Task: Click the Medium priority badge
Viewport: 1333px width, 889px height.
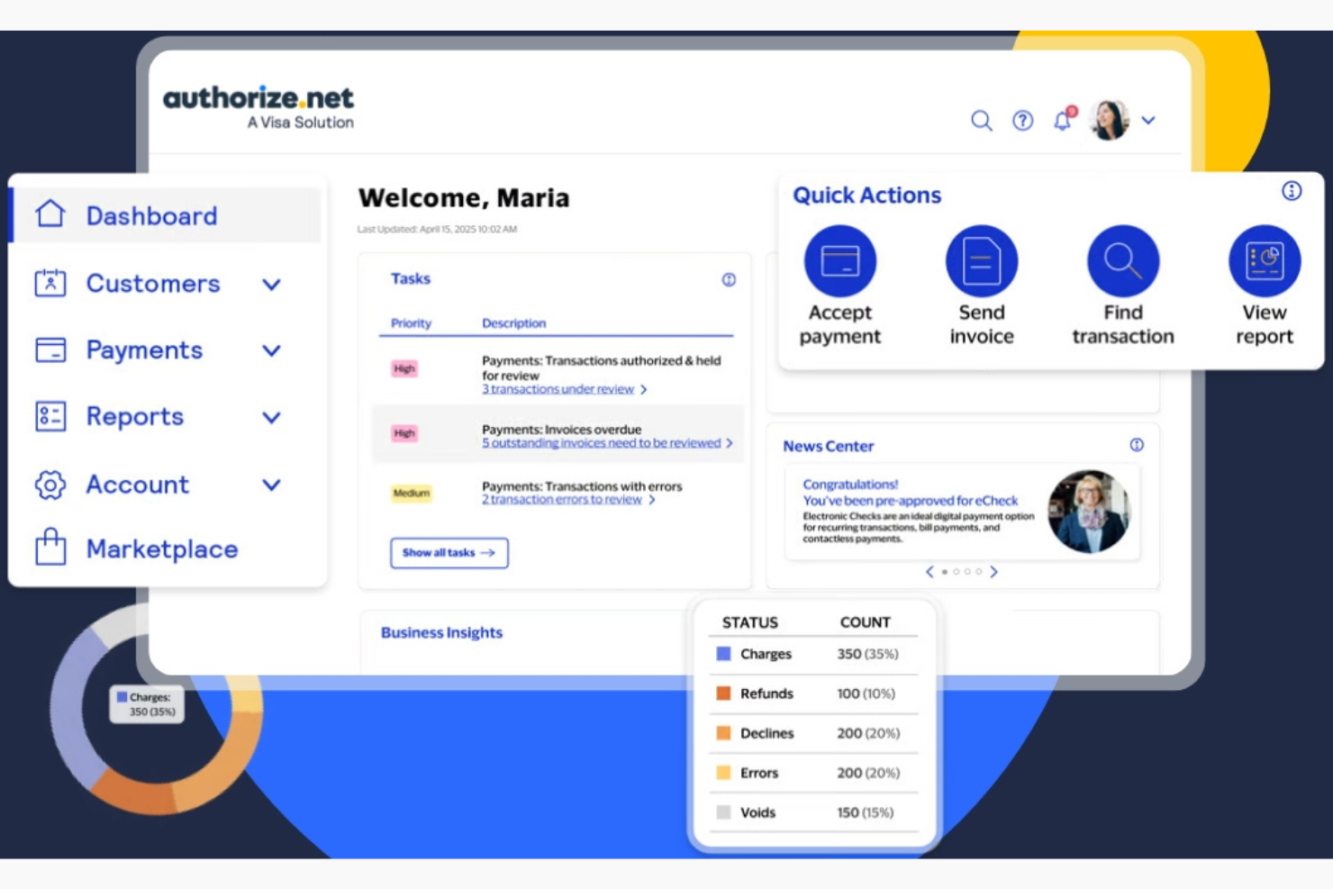Action: coord(412,494)
